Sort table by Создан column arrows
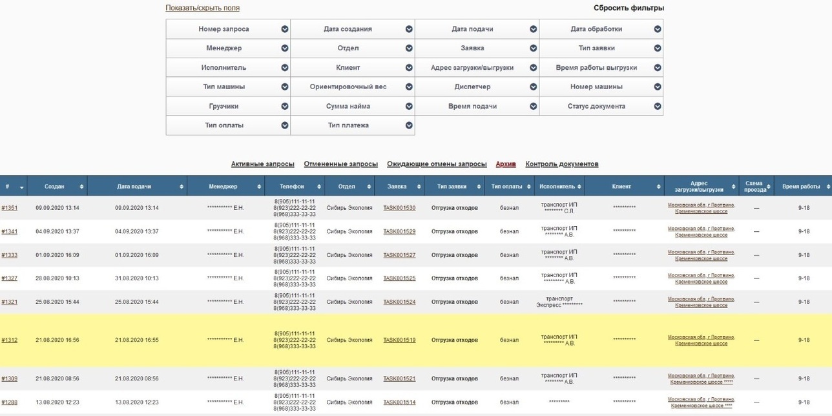The width and height of the screenshot is (832, 416). pyautogui.click(x=81, y=187)
